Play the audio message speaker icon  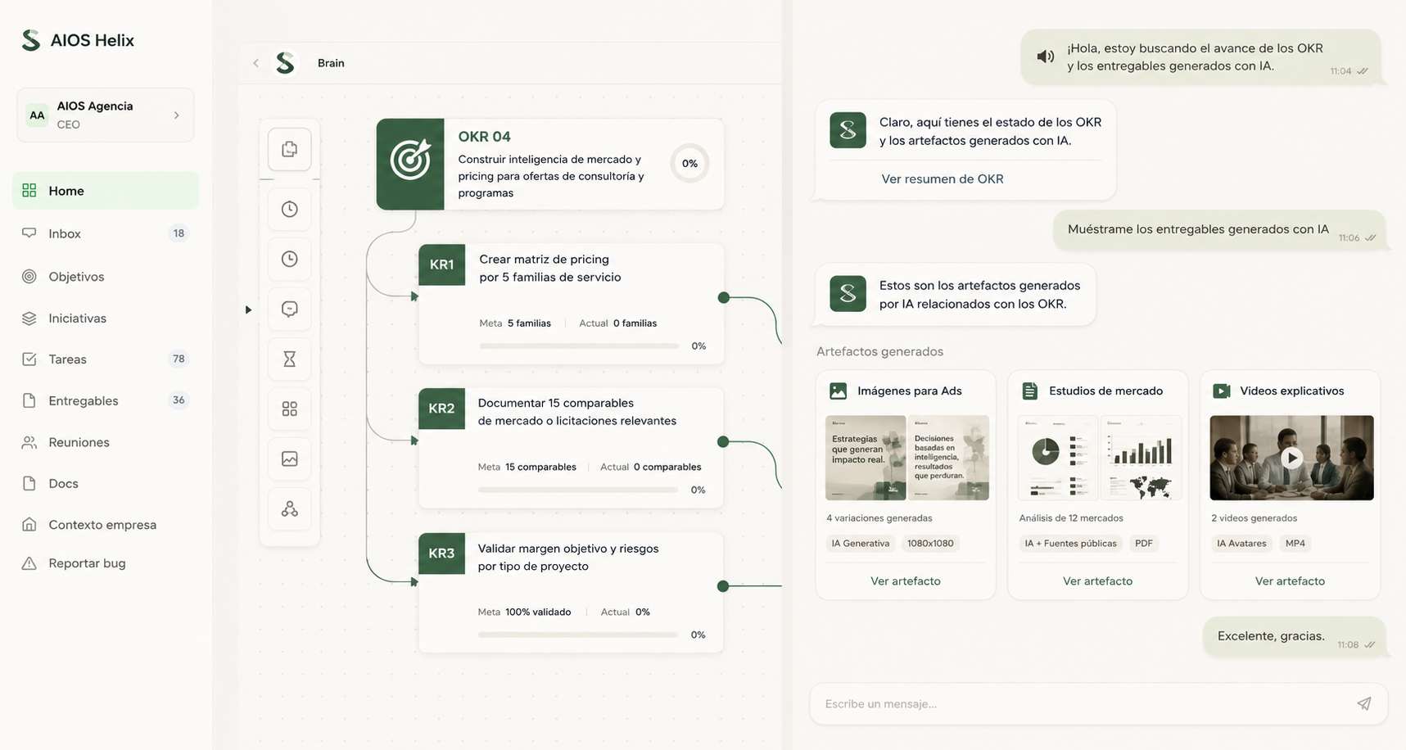[x=1046, y=56]
